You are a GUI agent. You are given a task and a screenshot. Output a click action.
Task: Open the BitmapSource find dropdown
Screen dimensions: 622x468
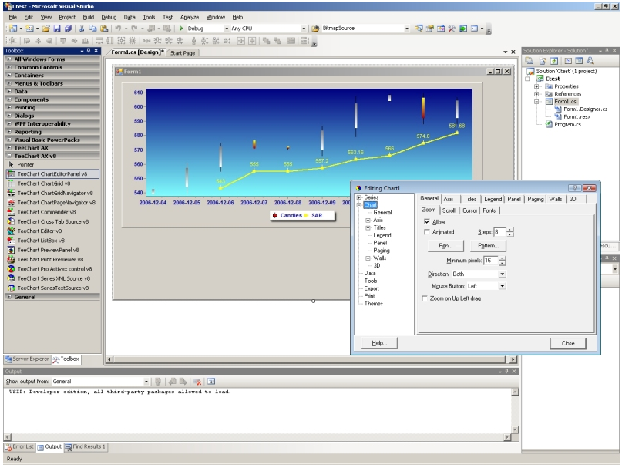click(407, 29)
